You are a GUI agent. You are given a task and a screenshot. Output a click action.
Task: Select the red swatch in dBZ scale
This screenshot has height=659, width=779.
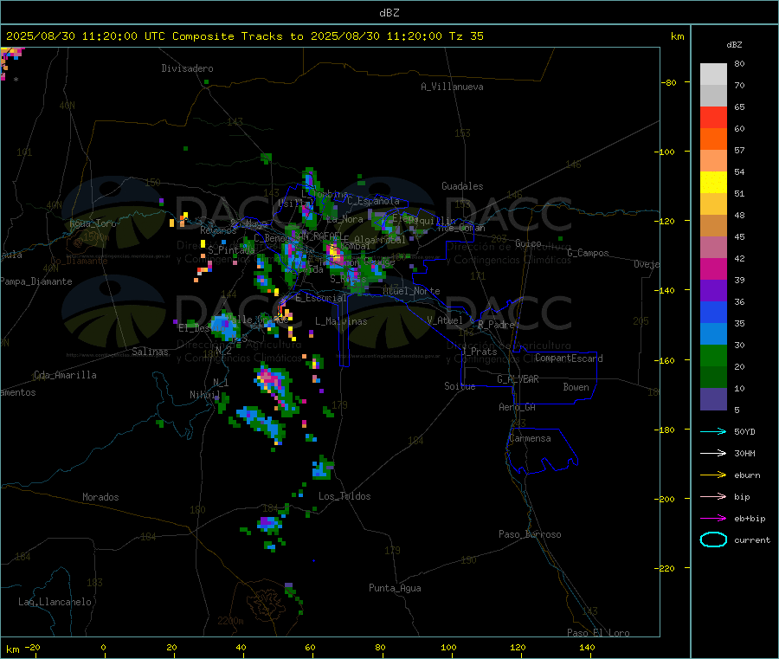[713, 117]
